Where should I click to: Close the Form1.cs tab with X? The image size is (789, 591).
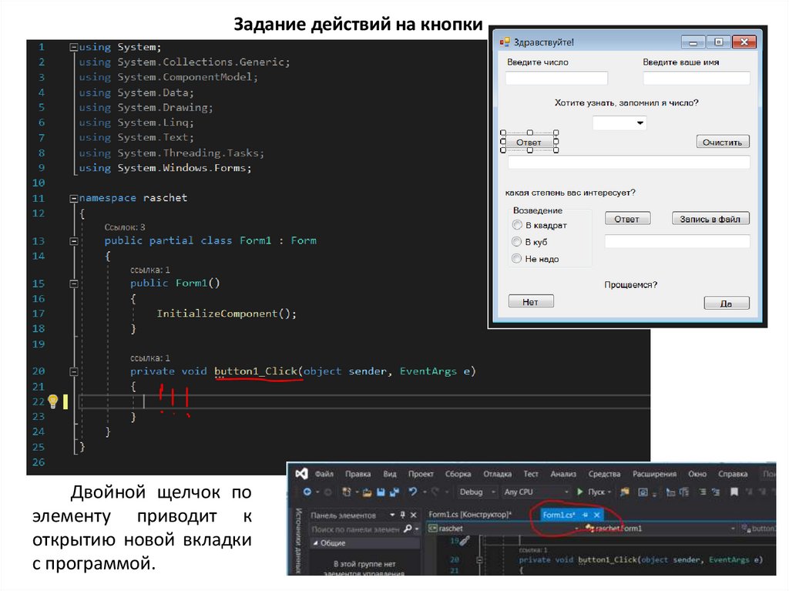pyautogui.click(x=596, y=515)
